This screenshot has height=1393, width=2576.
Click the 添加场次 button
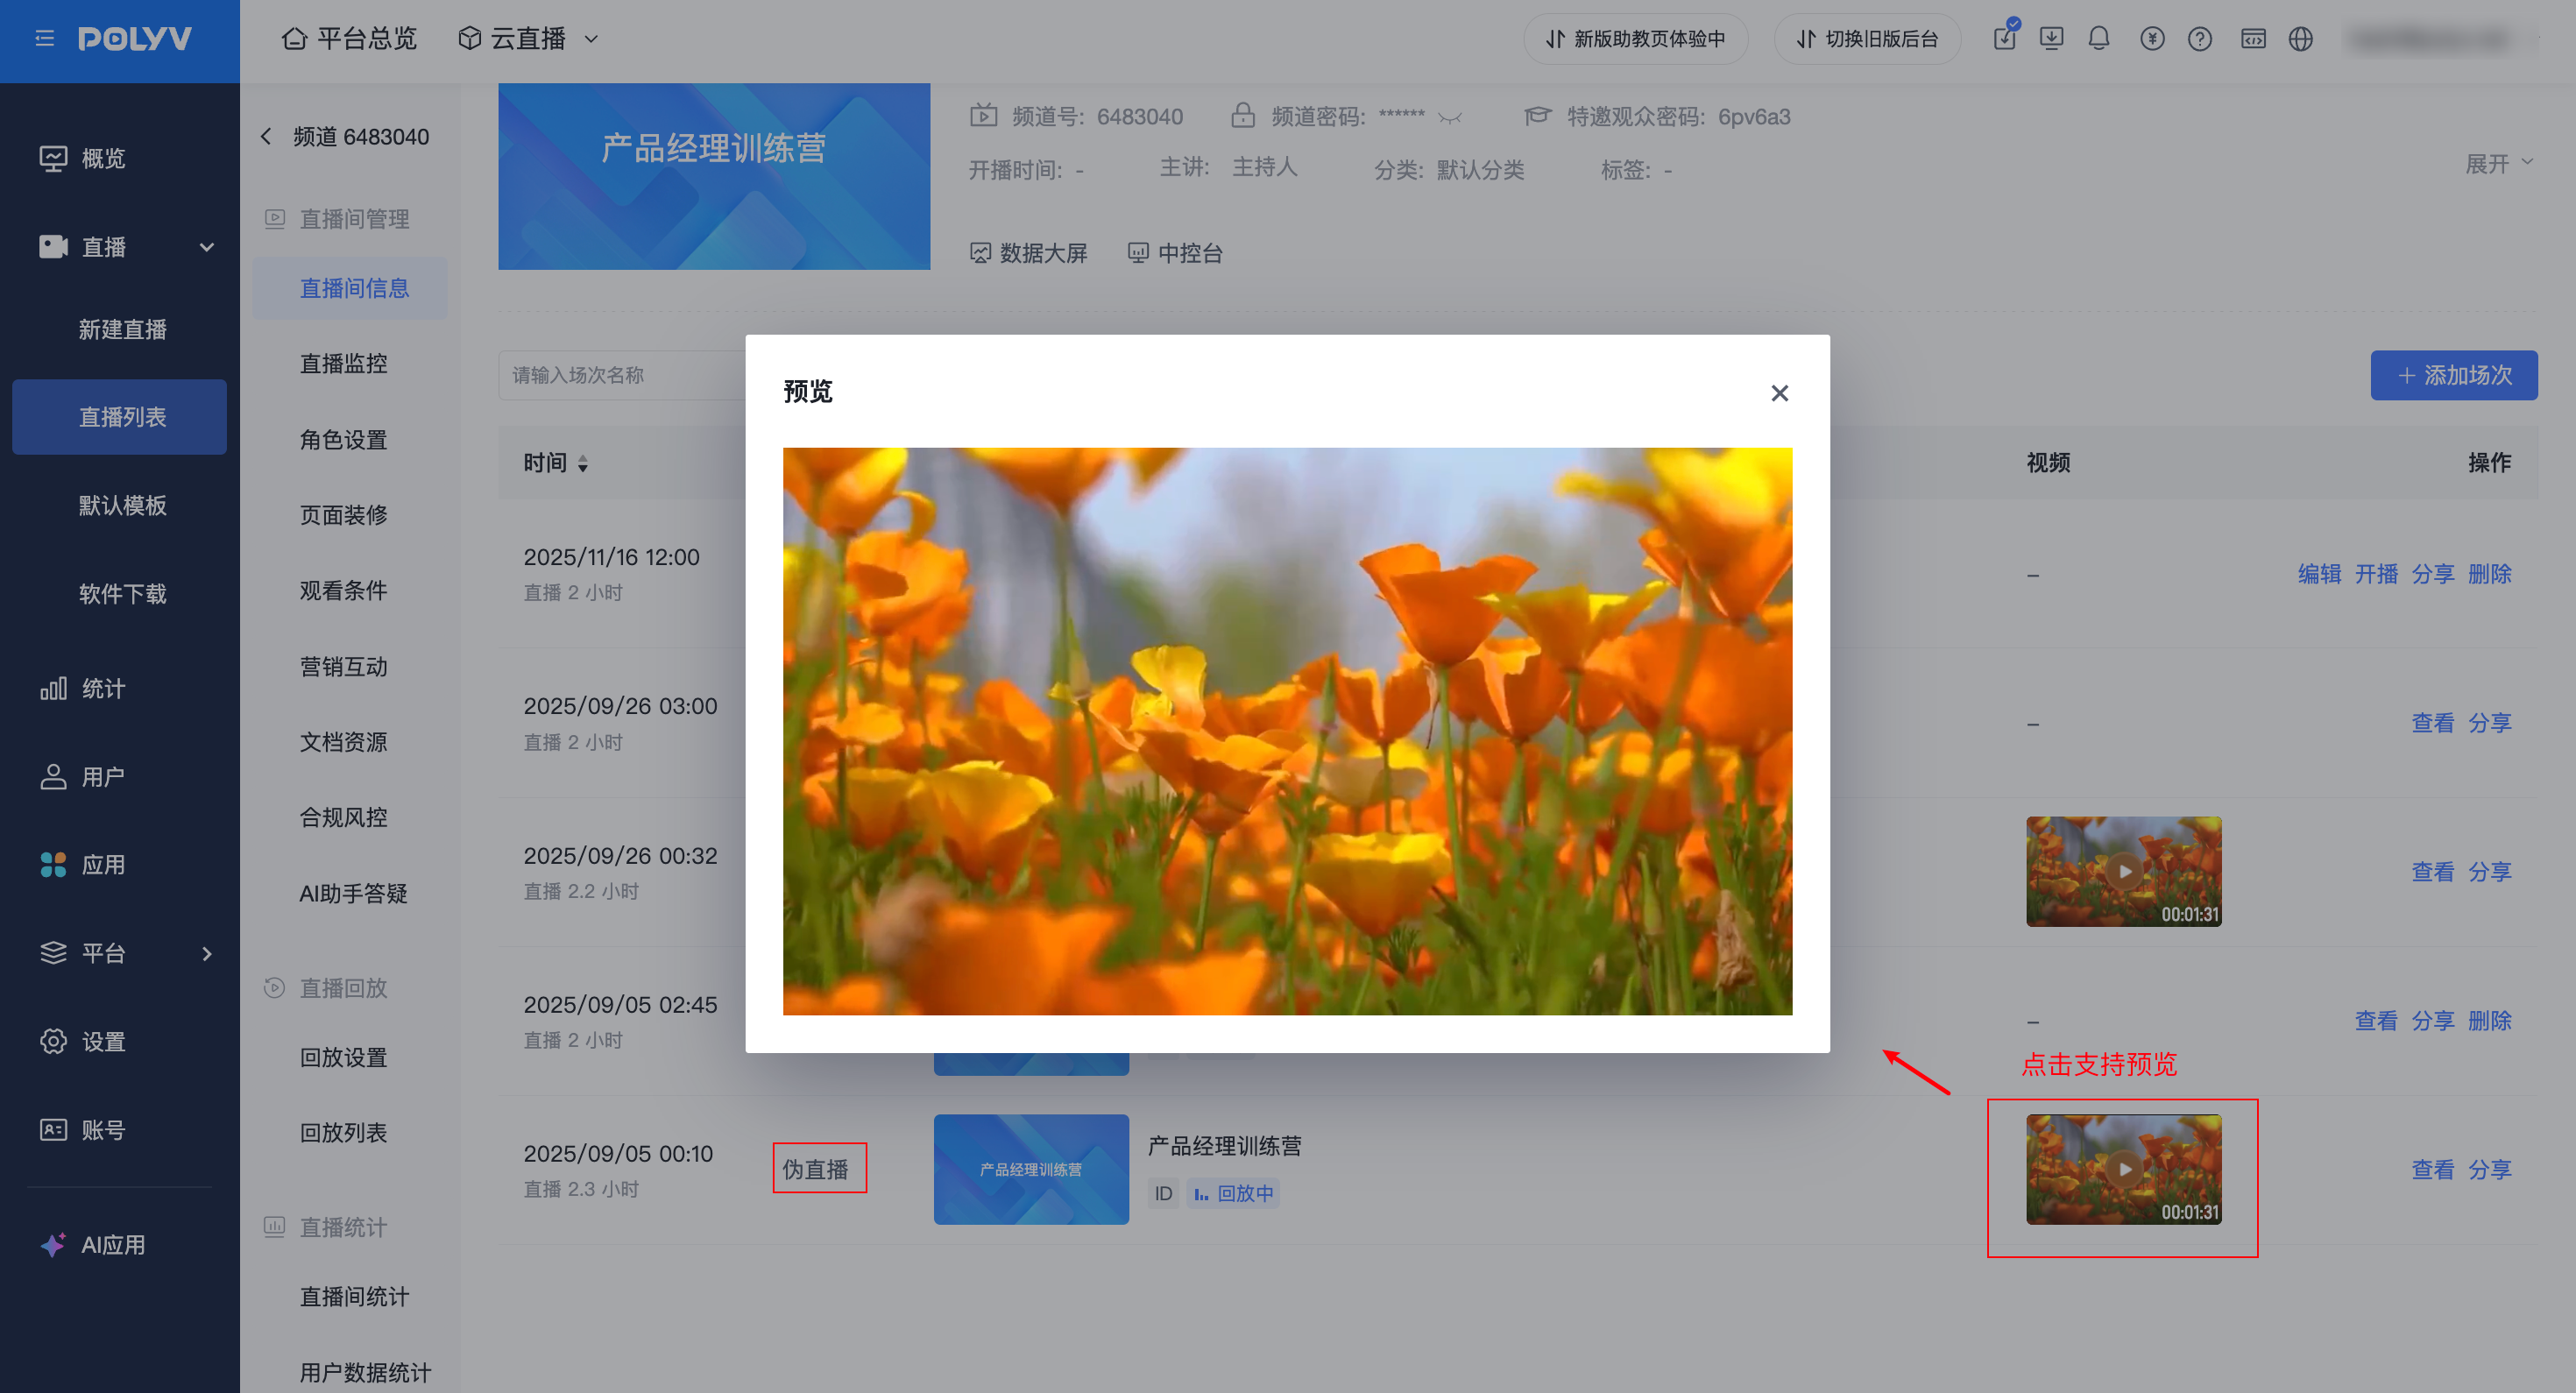click(x=2454, y=375)
